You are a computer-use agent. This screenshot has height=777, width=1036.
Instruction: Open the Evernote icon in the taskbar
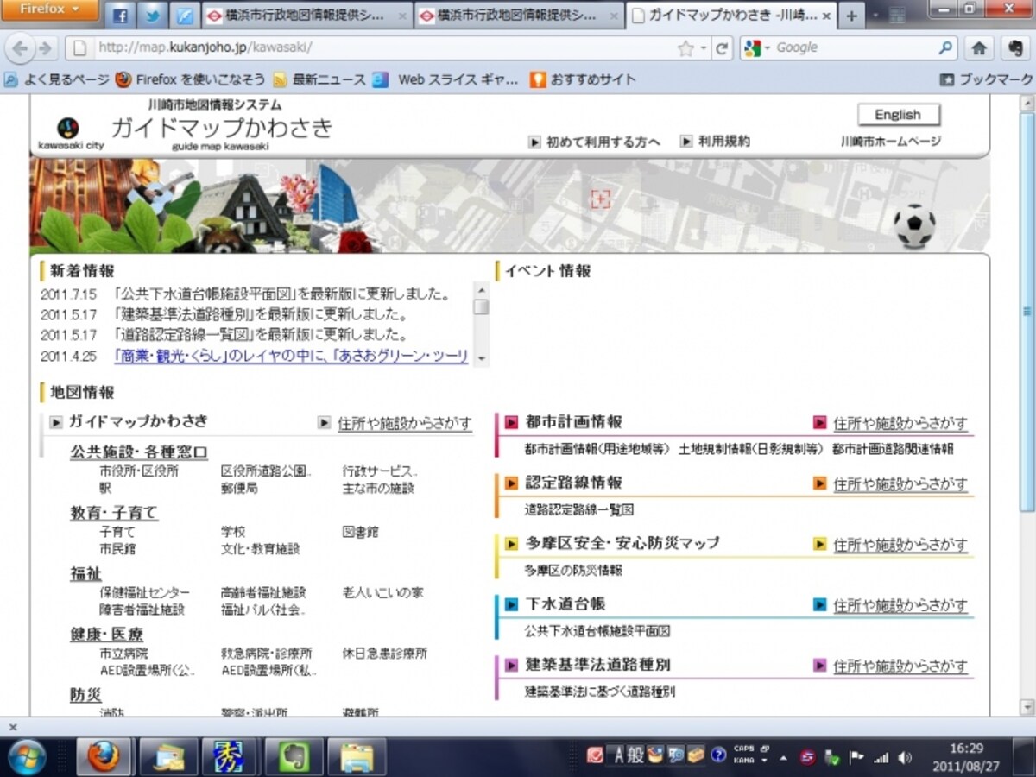coord(293,757)
